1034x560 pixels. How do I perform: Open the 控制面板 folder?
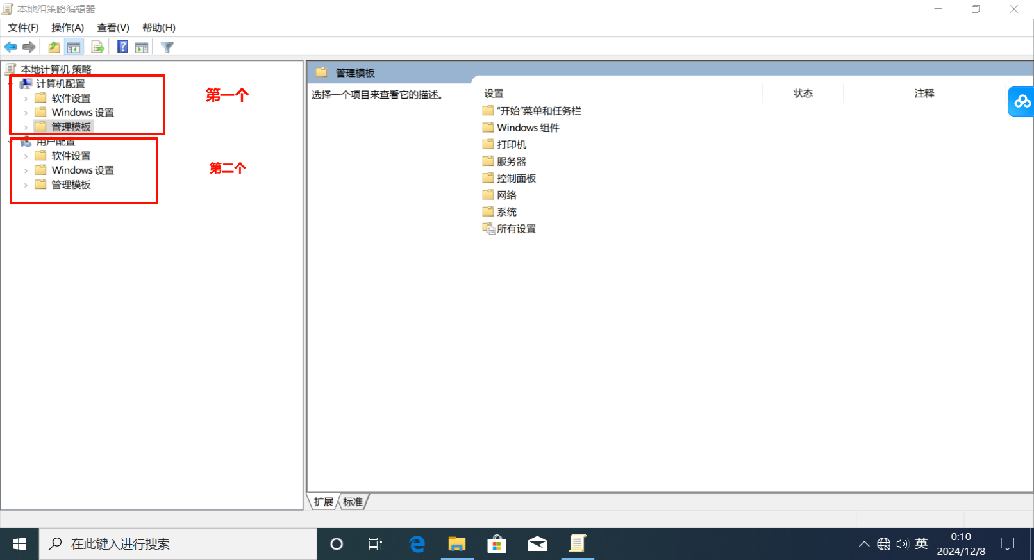point(510,178)
